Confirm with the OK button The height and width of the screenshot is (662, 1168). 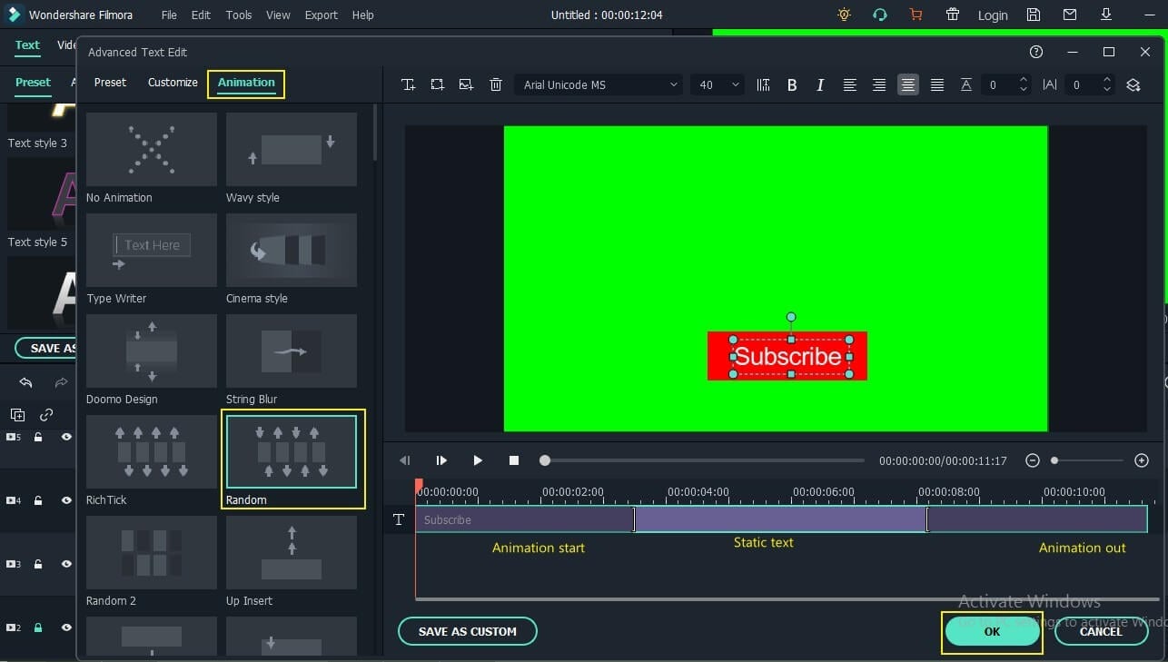pyautogui.click(x=992, y=631)
